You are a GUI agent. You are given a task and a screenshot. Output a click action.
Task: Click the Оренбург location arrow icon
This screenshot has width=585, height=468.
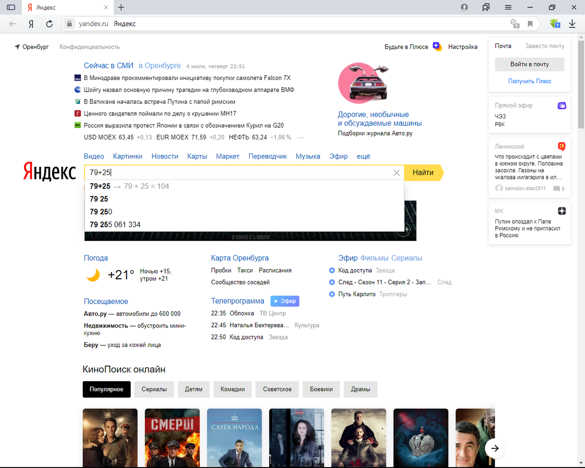[x=17, y=47]
